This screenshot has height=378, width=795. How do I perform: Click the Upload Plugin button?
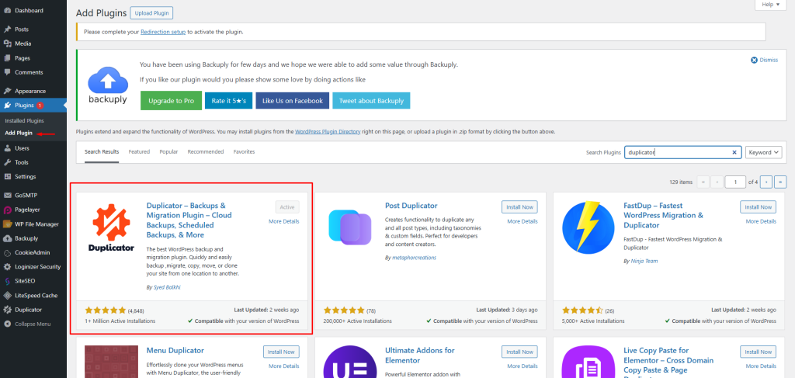[x=151, y=13]
